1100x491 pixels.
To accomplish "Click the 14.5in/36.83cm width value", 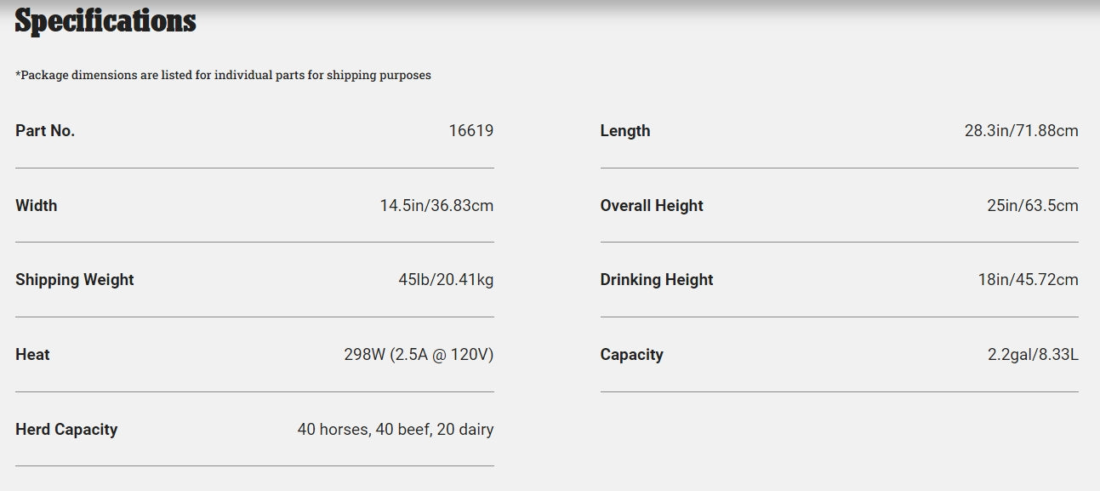I will 436,206.
